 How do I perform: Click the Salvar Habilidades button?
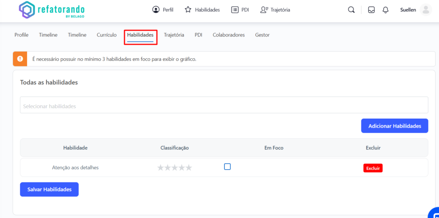tap(49, 189)
